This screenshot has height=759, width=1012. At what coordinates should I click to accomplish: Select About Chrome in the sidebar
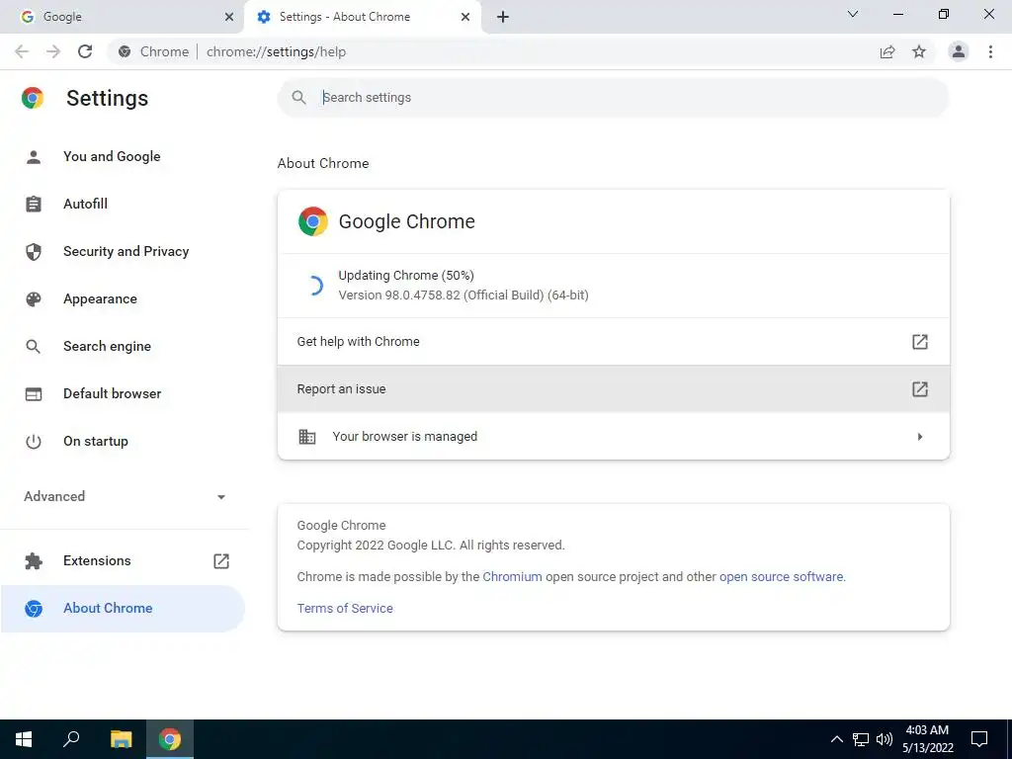(x=123, y=609)
